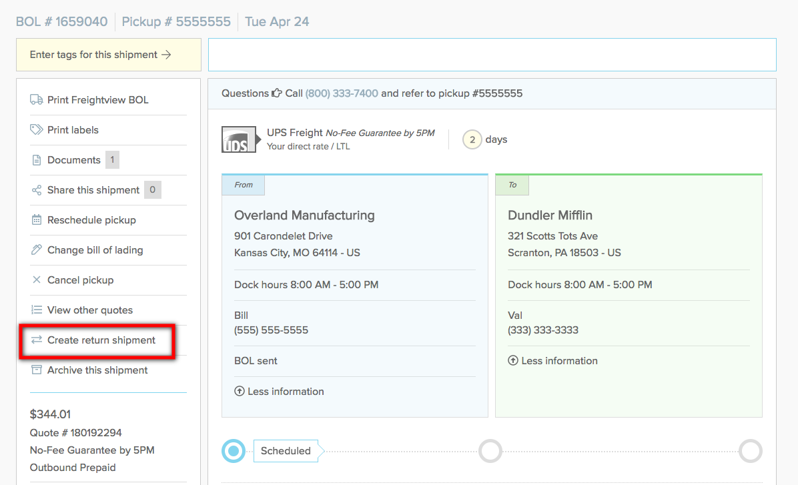Click the Tue Apr 24 date
The image size is (798, 485).
click(277, 21)
